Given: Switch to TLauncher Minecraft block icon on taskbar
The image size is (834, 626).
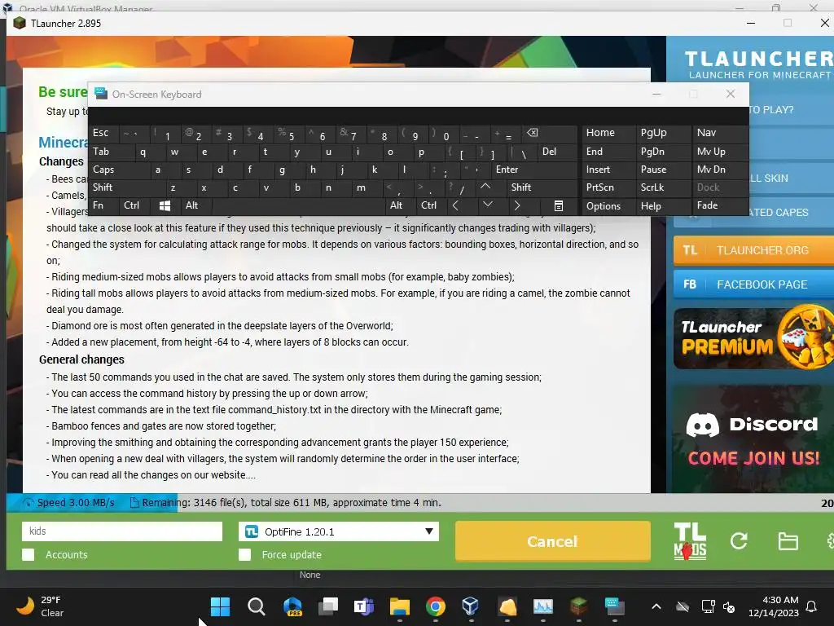Looking at the screenshot, I should point(579,606).
